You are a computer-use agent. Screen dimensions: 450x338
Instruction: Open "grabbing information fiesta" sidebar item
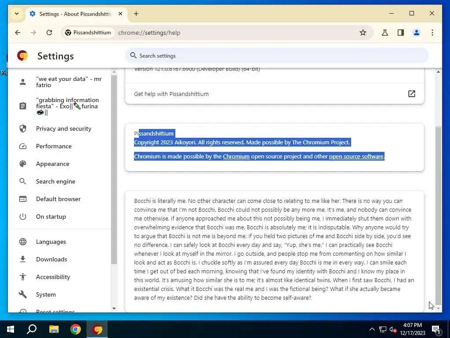coord(60,106)
